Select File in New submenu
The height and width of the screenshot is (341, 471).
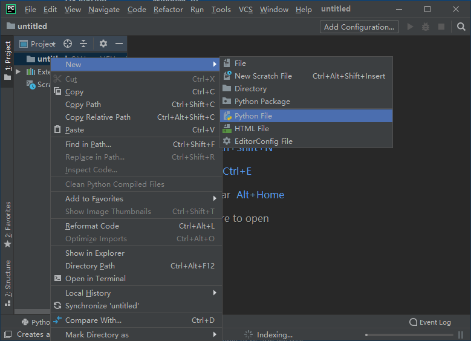[x=306, y=63]
